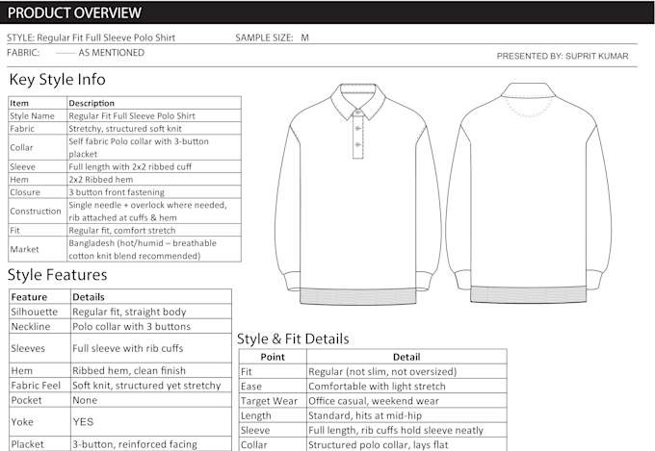
Task: Click the "Detail" column header
Action: [x=406, y=357]
